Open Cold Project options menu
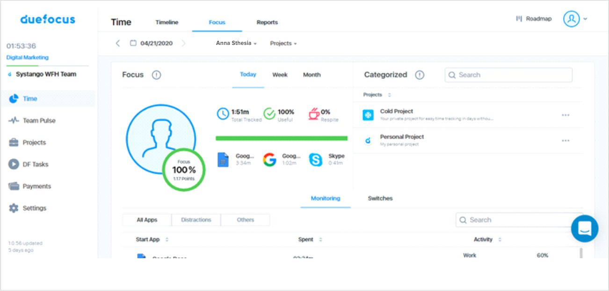Screen dimensions: 609x291 565,115
